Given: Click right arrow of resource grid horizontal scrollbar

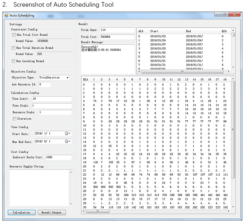Looking at the screenshot, I should (228, 211).
